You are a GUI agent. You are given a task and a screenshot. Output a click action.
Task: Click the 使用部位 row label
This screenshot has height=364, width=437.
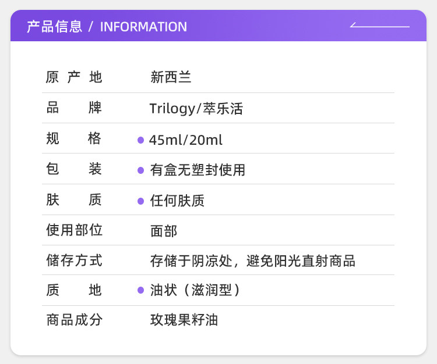pos(74,230)
